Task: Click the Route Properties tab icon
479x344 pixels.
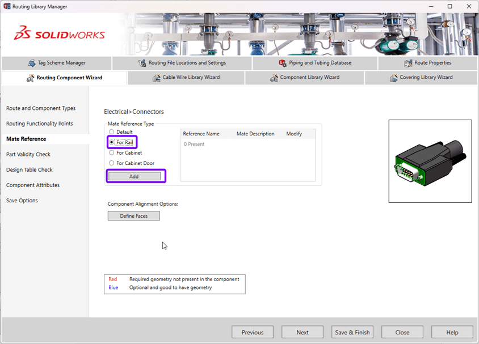Action: pos(408,63)
